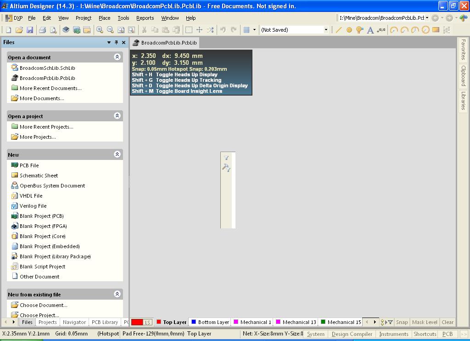Select the Place Via tool
Screen dimensions: 470x341
(x=360, y=30)
